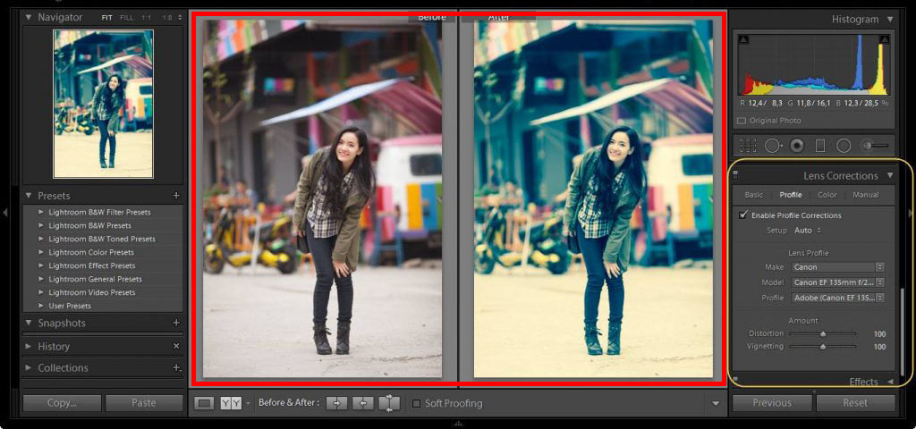Adjust the Distortion amount slider

tap(823, 334)
